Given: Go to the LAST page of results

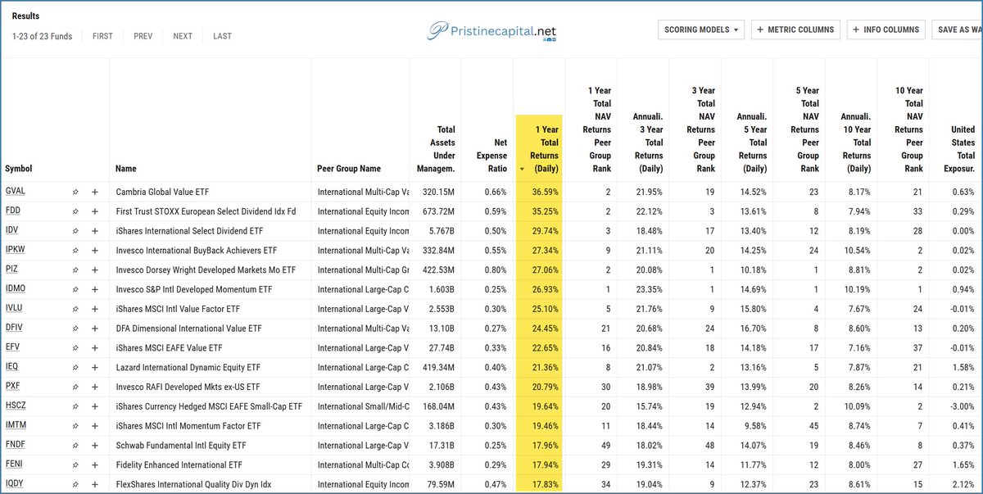Looking at the screenshot, I should pos(223,36).
